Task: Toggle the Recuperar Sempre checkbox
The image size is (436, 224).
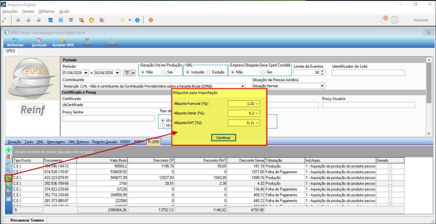Action: (7, 220)
